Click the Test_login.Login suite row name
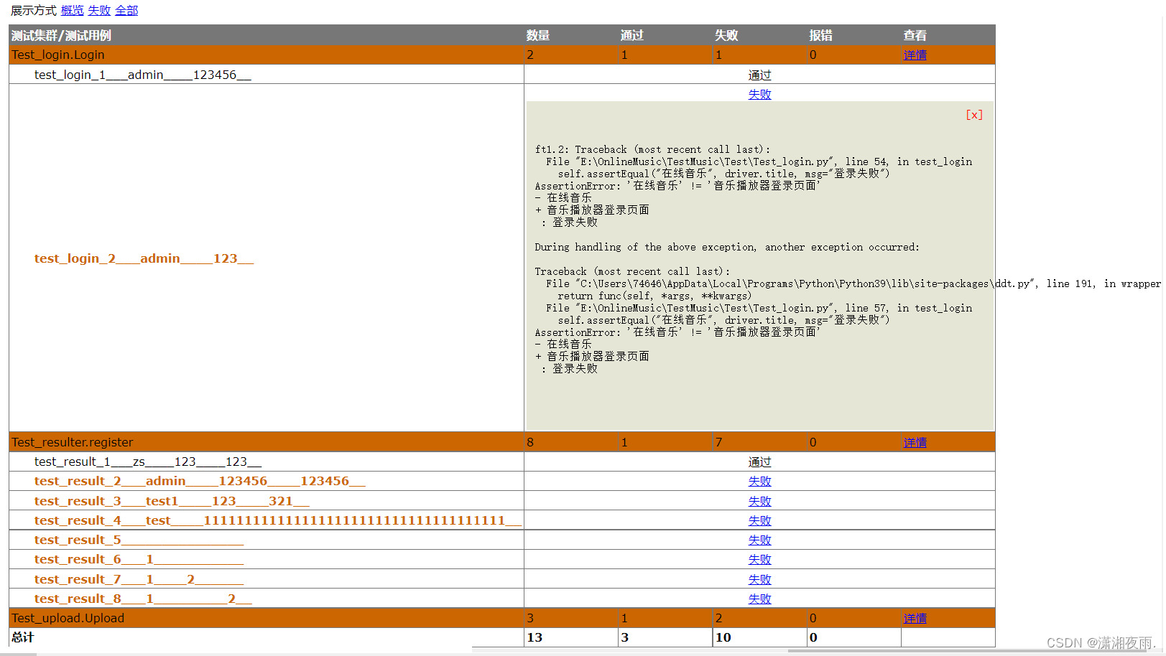Screen dimensions: 1166x656 [x=58, y=55]
